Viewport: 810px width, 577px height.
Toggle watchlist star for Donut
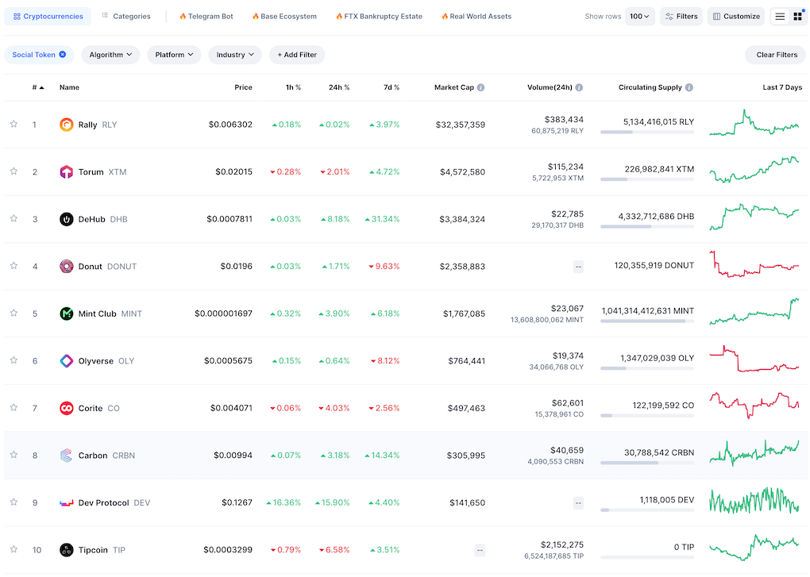pos(14,266)
